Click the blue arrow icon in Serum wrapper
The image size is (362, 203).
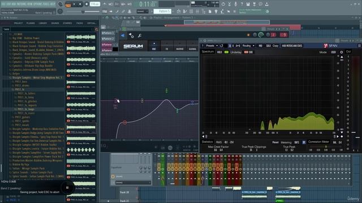[x=123, y=36]
